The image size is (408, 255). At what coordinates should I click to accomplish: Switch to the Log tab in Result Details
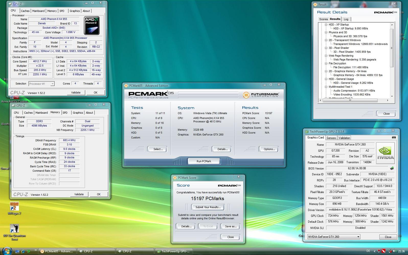click(346, 19)
